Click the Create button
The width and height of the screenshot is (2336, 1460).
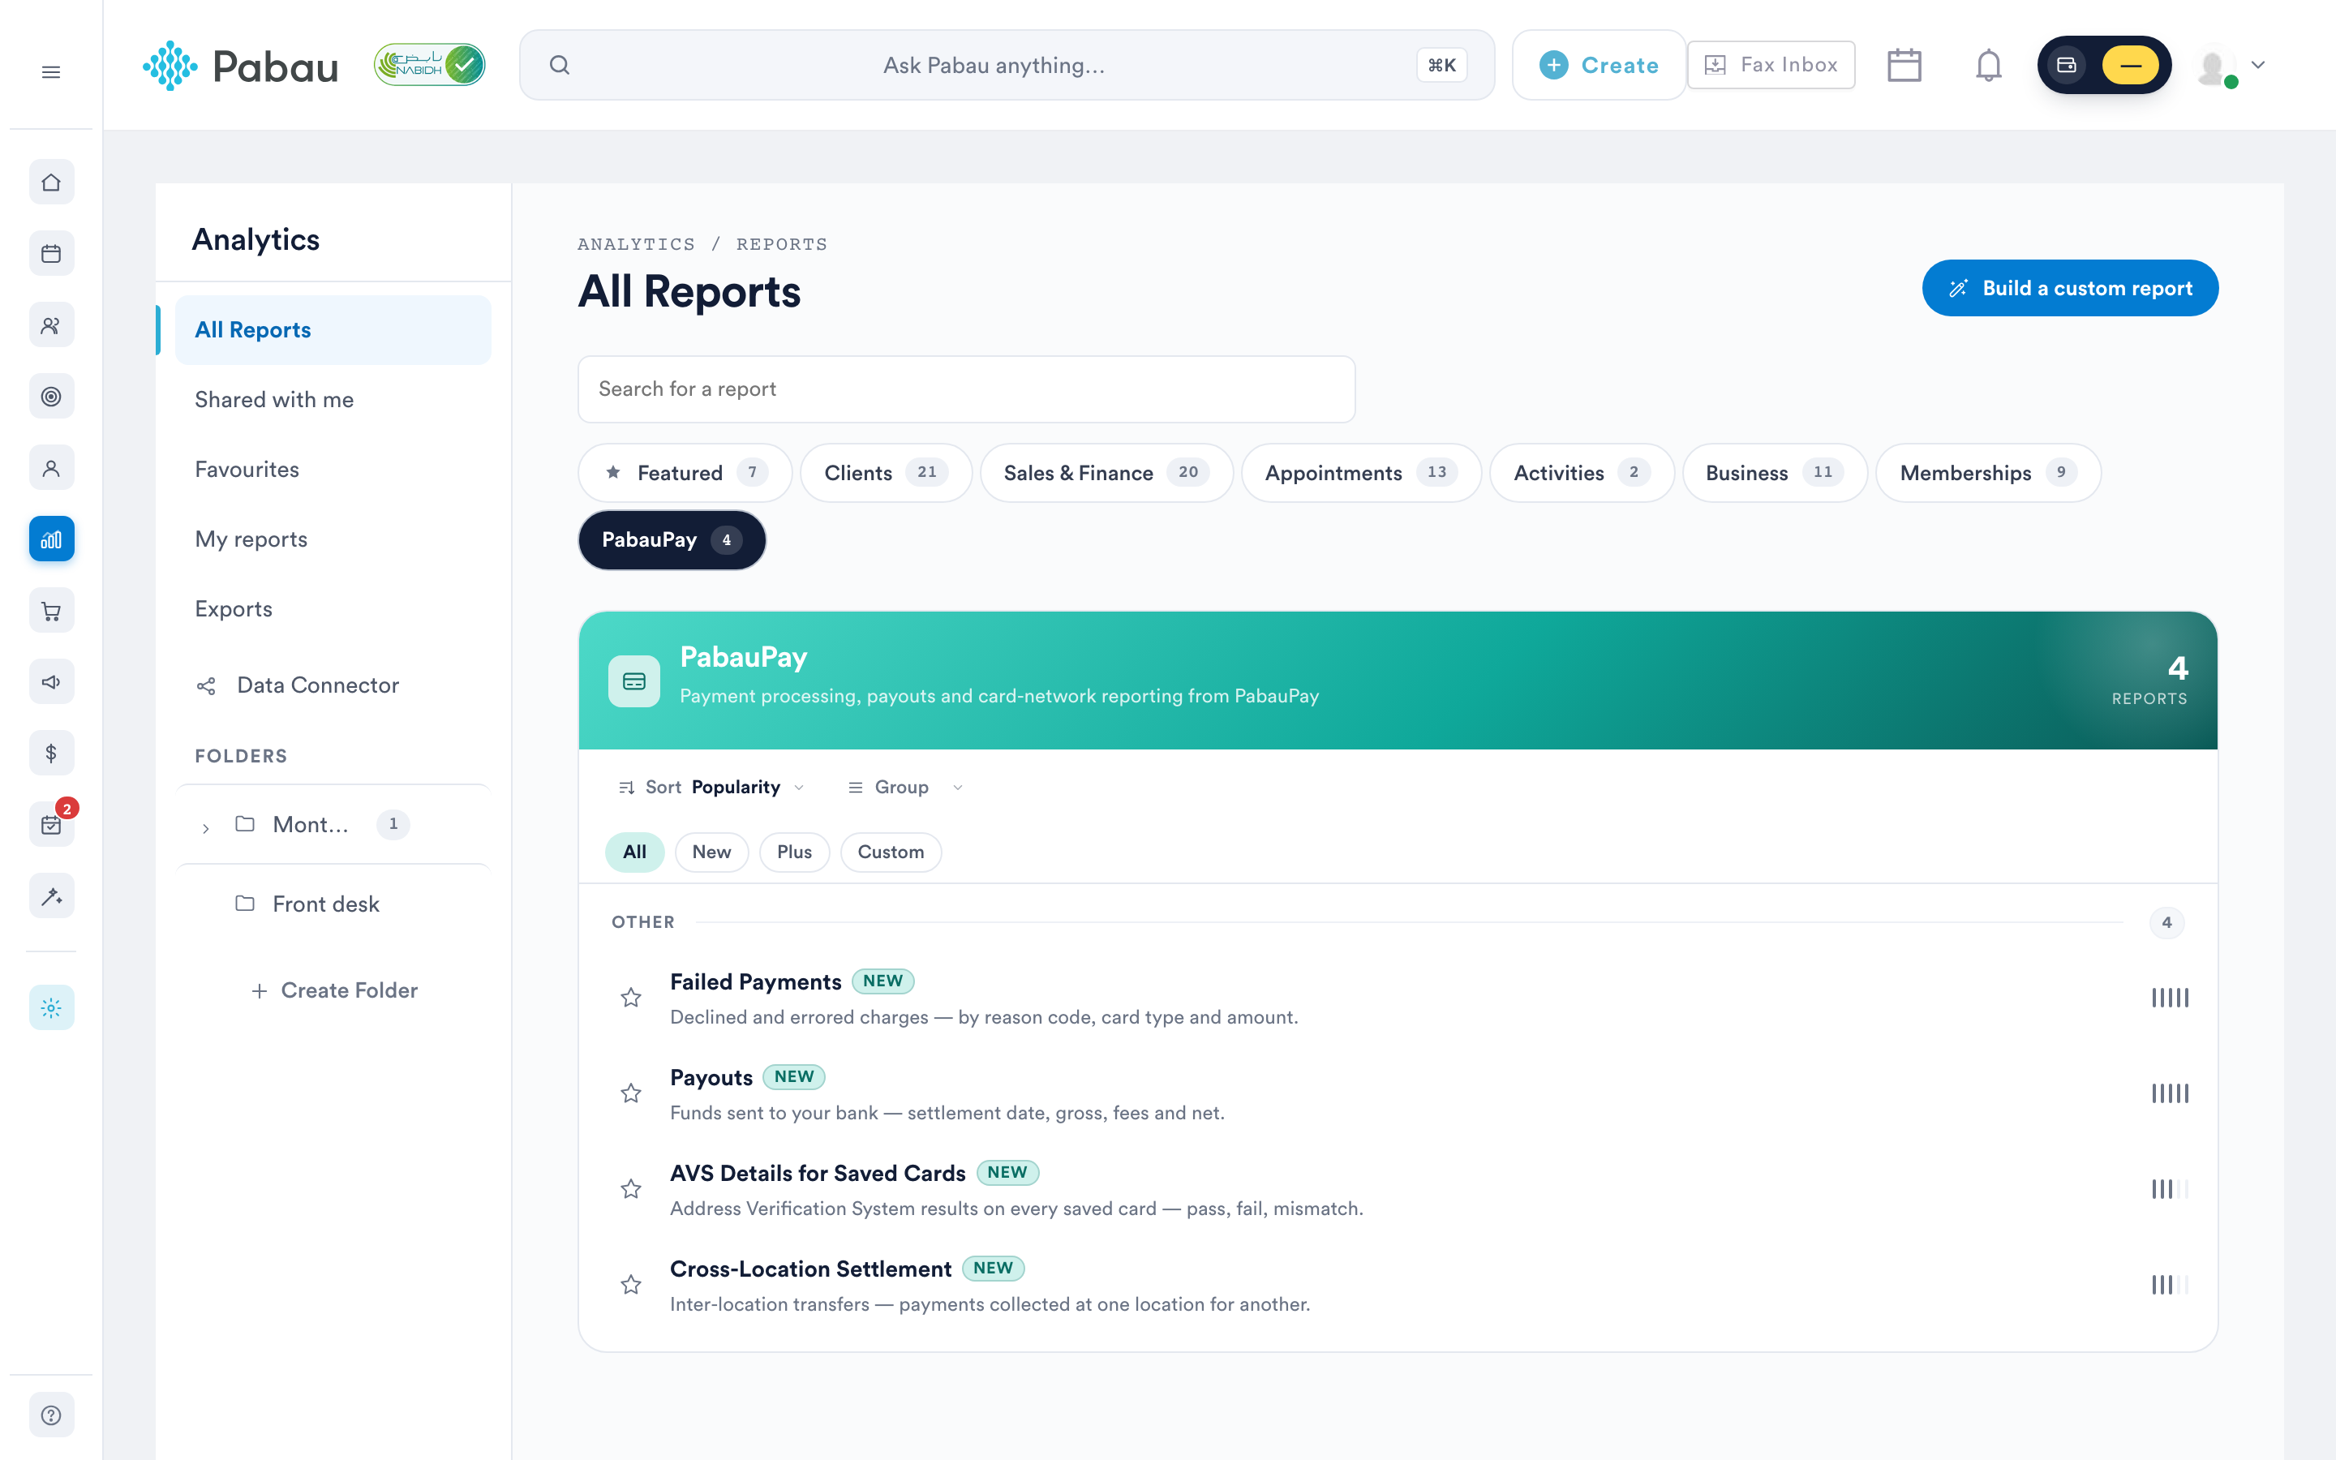point(1599,65)
